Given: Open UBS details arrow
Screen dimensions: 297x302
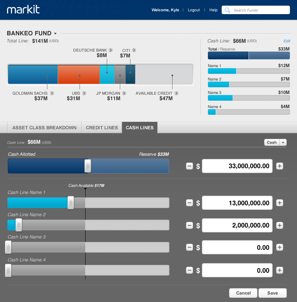Looking at the screenshot, I should [x=84, y=93].
